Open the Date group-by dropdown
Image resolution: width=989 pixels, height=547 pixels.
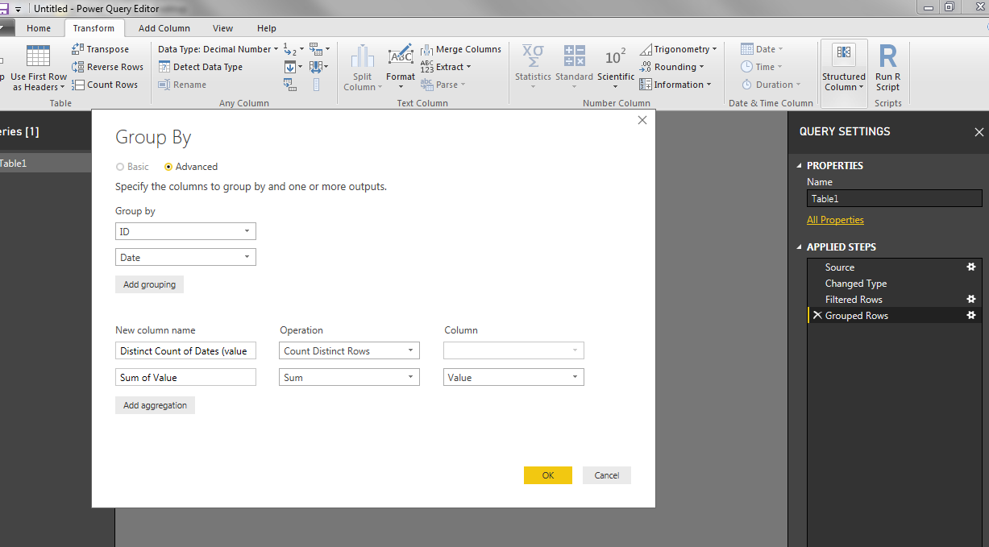tap(185, 258)
